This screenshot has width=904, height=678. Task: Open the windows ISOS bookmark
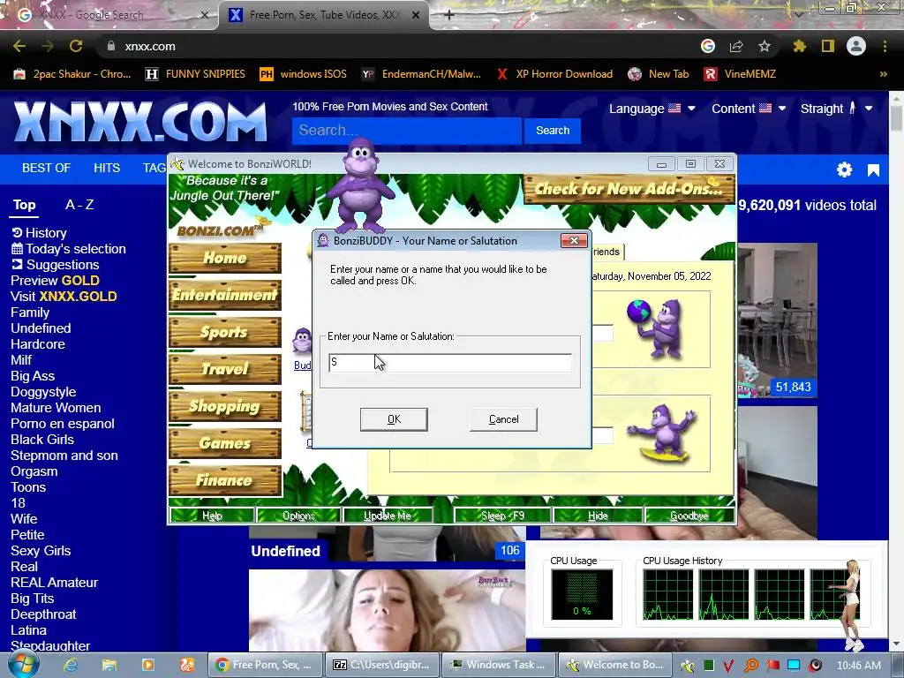coord(304,74)
